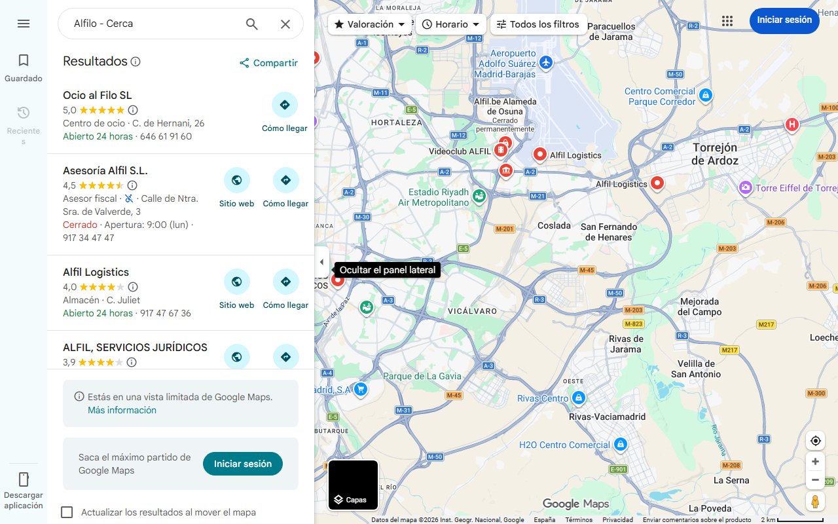Center map on my location
This screenshot has height=524, width=838.
click(x=815, y=441)
